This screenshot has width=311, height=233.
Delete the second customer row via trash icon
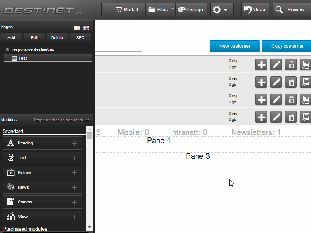(291, 82)
